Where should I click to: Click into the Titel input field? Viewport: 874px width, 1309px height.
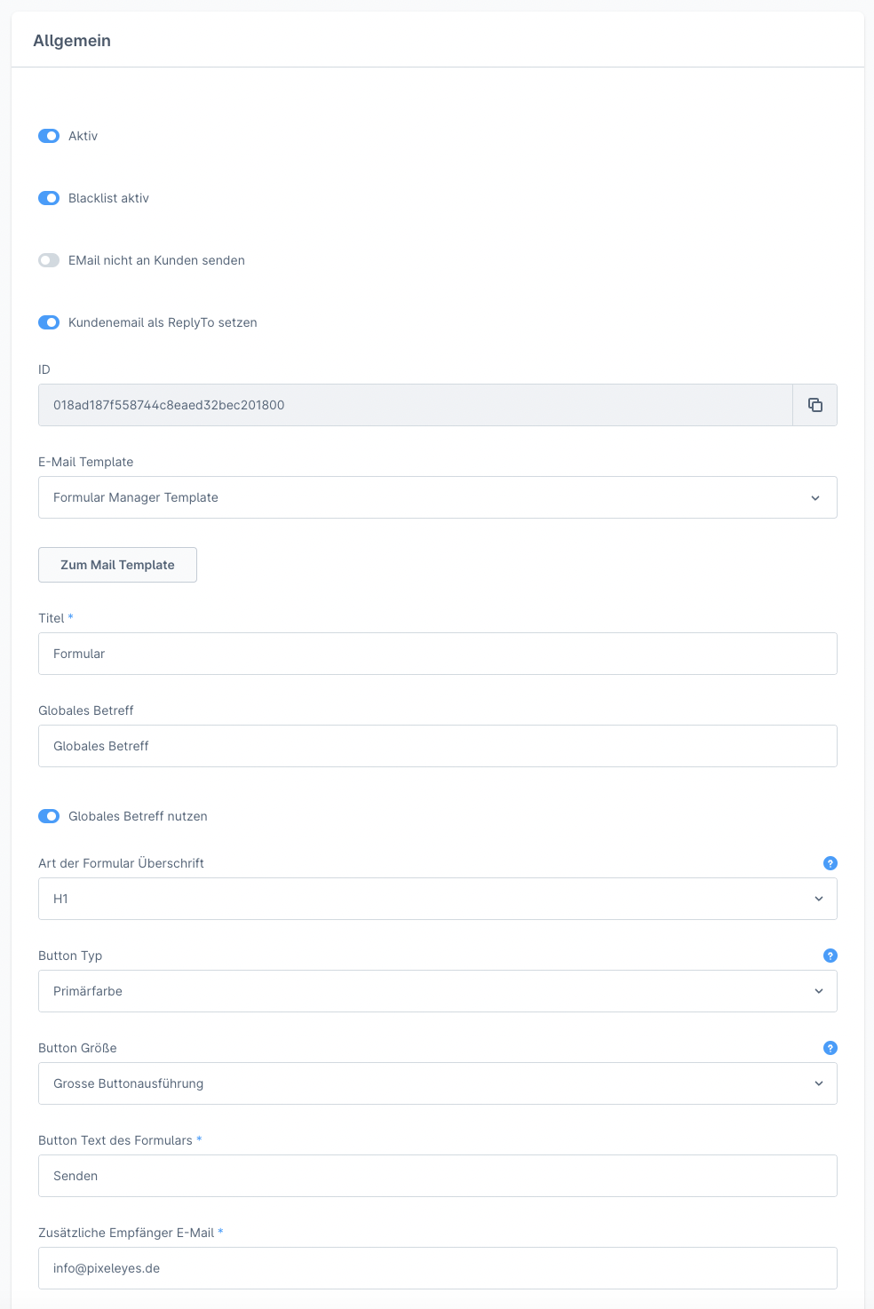pyautogui.click(x=437, y=654)
